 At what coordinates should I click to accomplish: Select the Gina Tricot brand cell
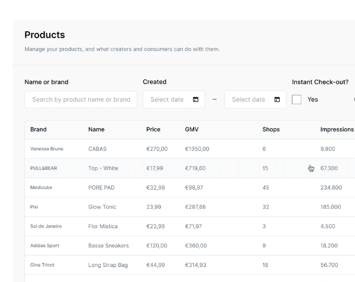tap(42, 265)
